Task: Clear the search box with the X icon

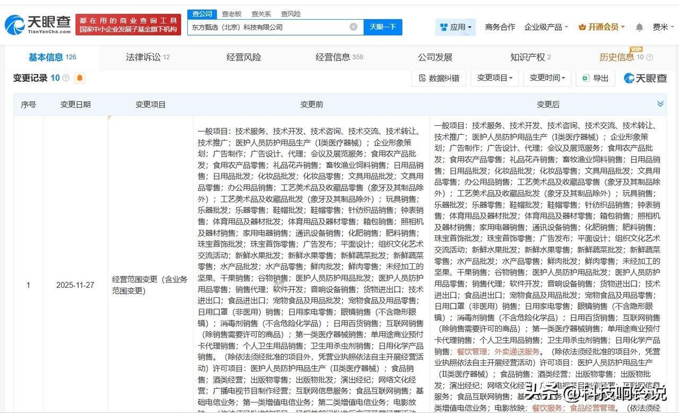Action: point(353,27)
